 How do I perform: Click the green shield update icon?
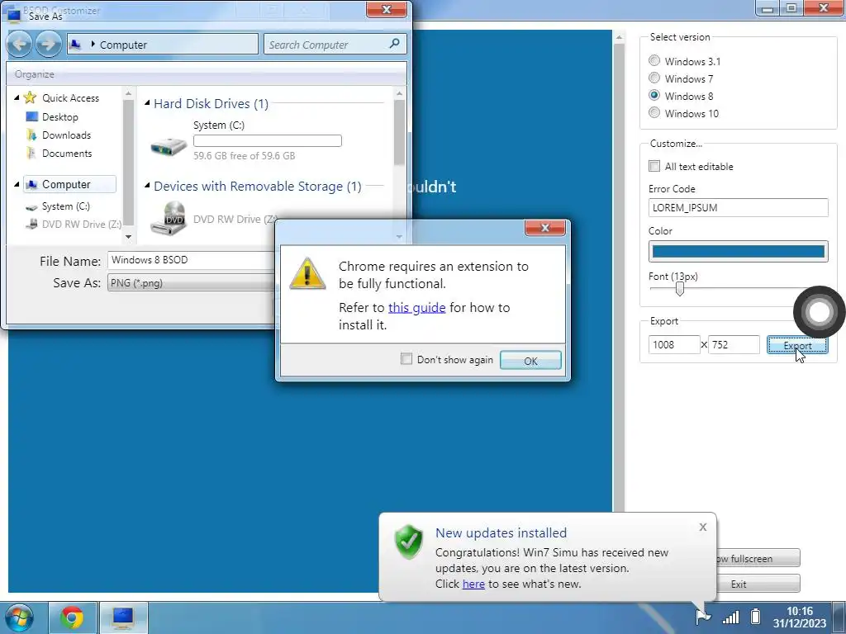(408, 542)
